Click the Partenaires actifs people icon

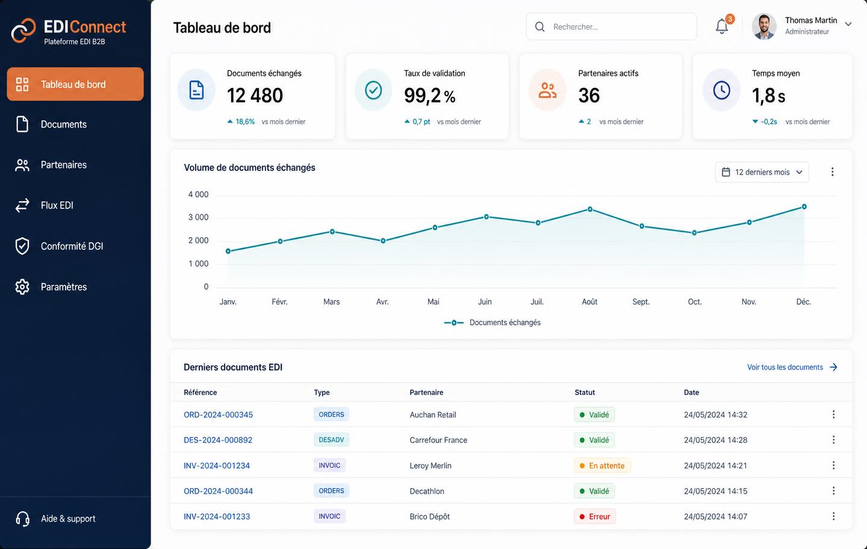tap(547, 90)
